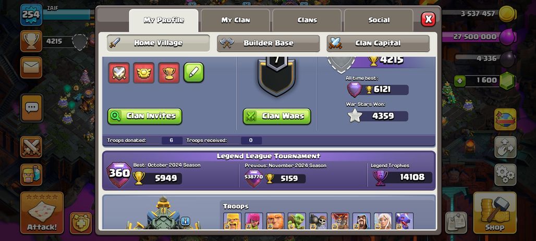The image size is (536, 241).
Task: Open the mail inbox envelope icon
Action: coord(31,67)
